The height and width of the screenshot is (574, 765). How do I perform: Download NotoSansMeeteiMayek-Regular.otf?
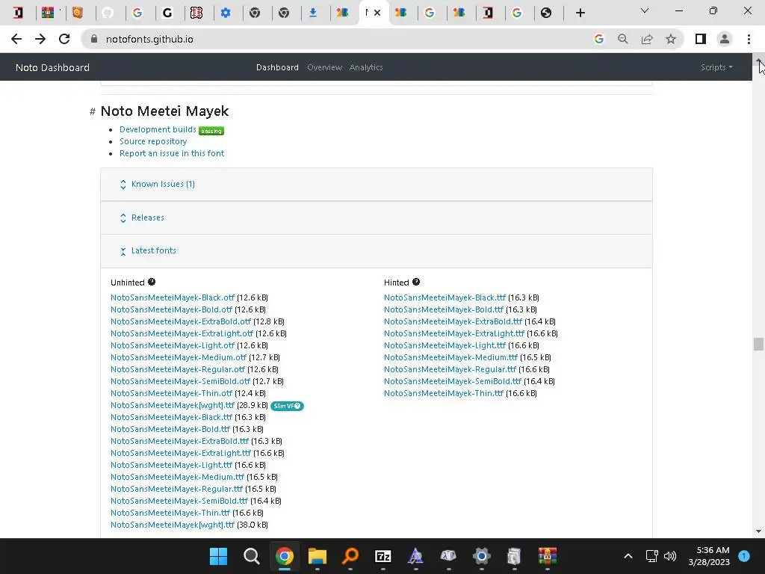pos(178,369)
